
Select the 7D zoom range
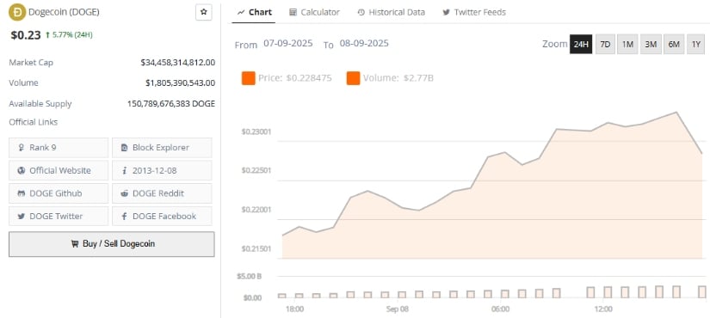pos(605,45)
